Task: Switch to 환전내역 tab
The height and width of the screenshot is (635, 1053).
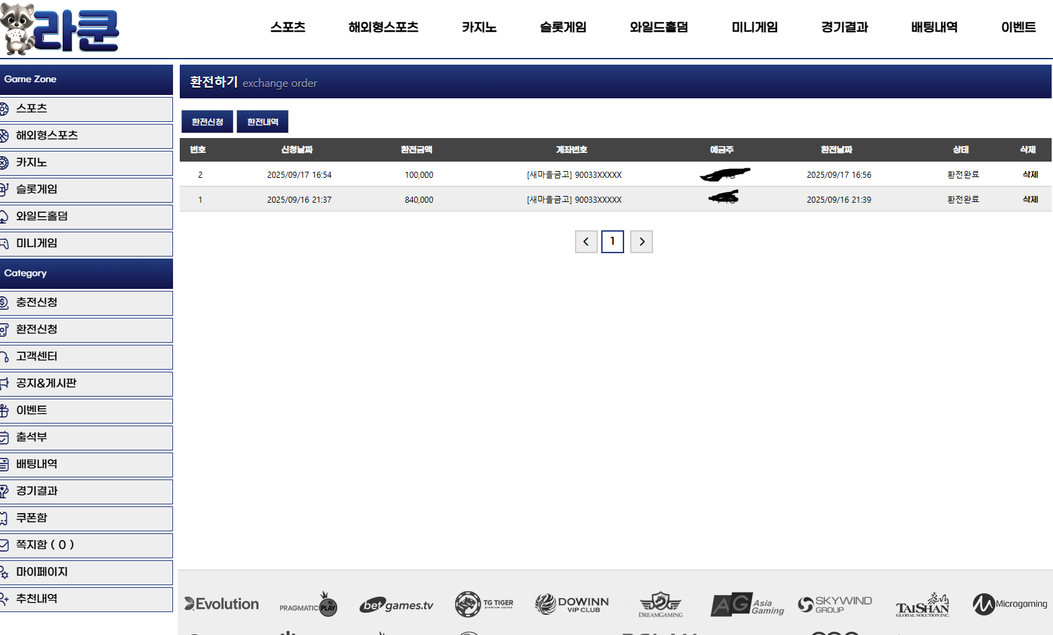Action: (x=263, y=122)
